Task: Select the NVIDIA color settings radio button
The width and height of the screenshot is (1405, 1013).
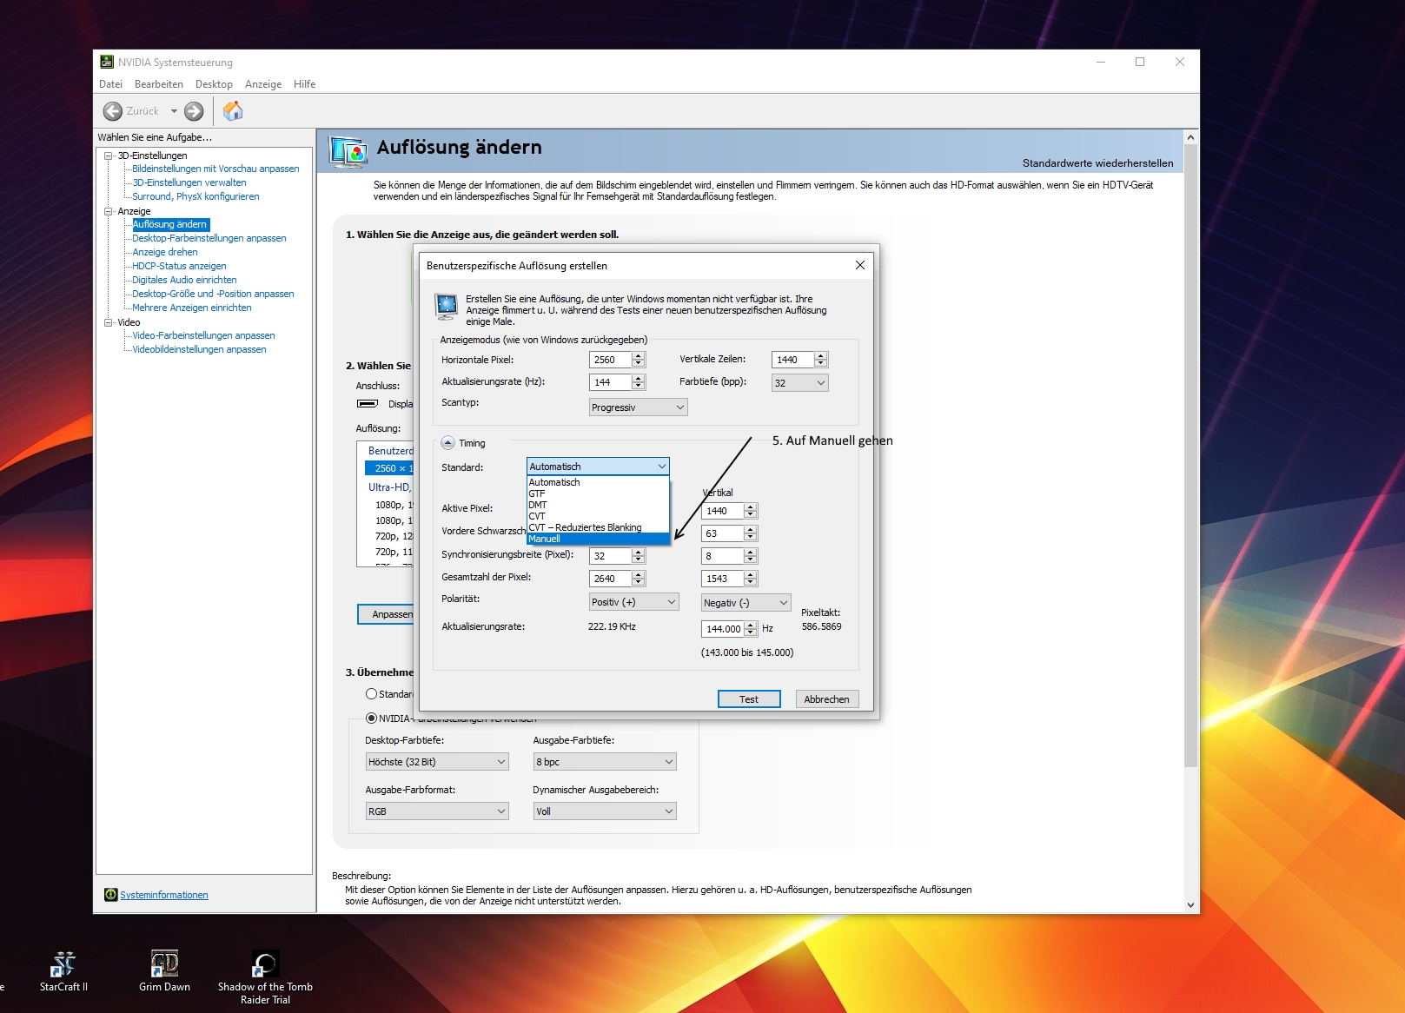Action: [x=372, y=718]
